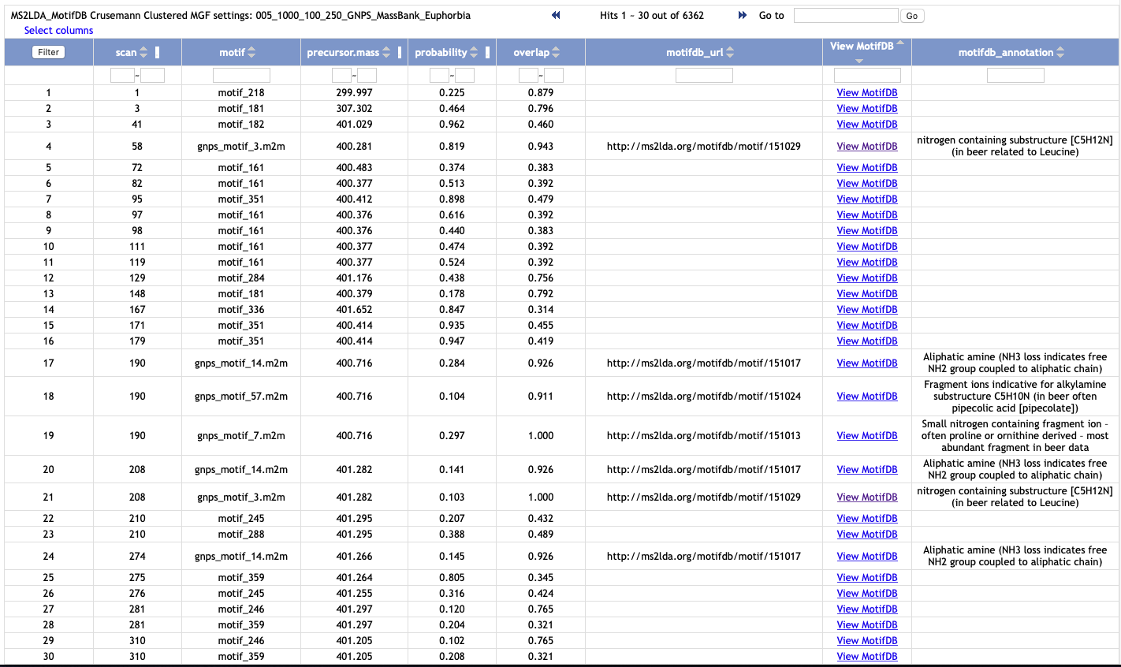This screenshot has height=667, width=1121.
Task: Click the scan maximum filter box
Action: coord(152,76)
